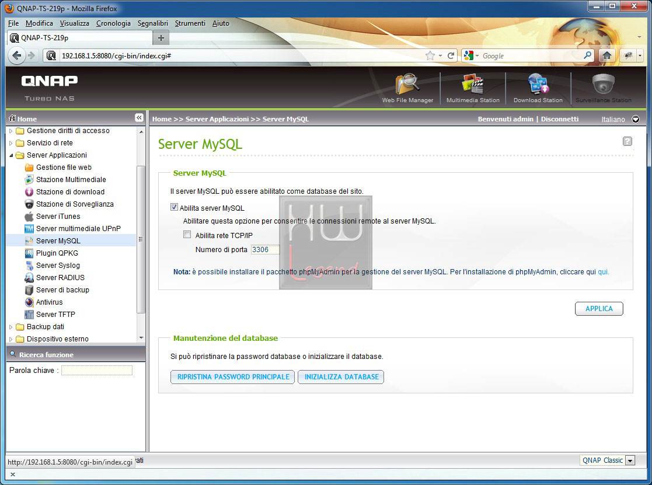Open the File menu

coord(13,23)
